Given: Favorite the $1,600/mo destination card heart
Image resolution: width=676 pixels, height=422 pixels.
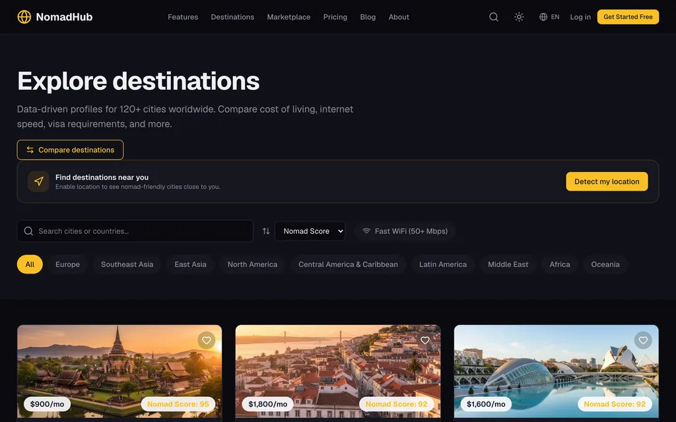Looking at the screenshot, I should pyautogui.click(x=643, y=341).
